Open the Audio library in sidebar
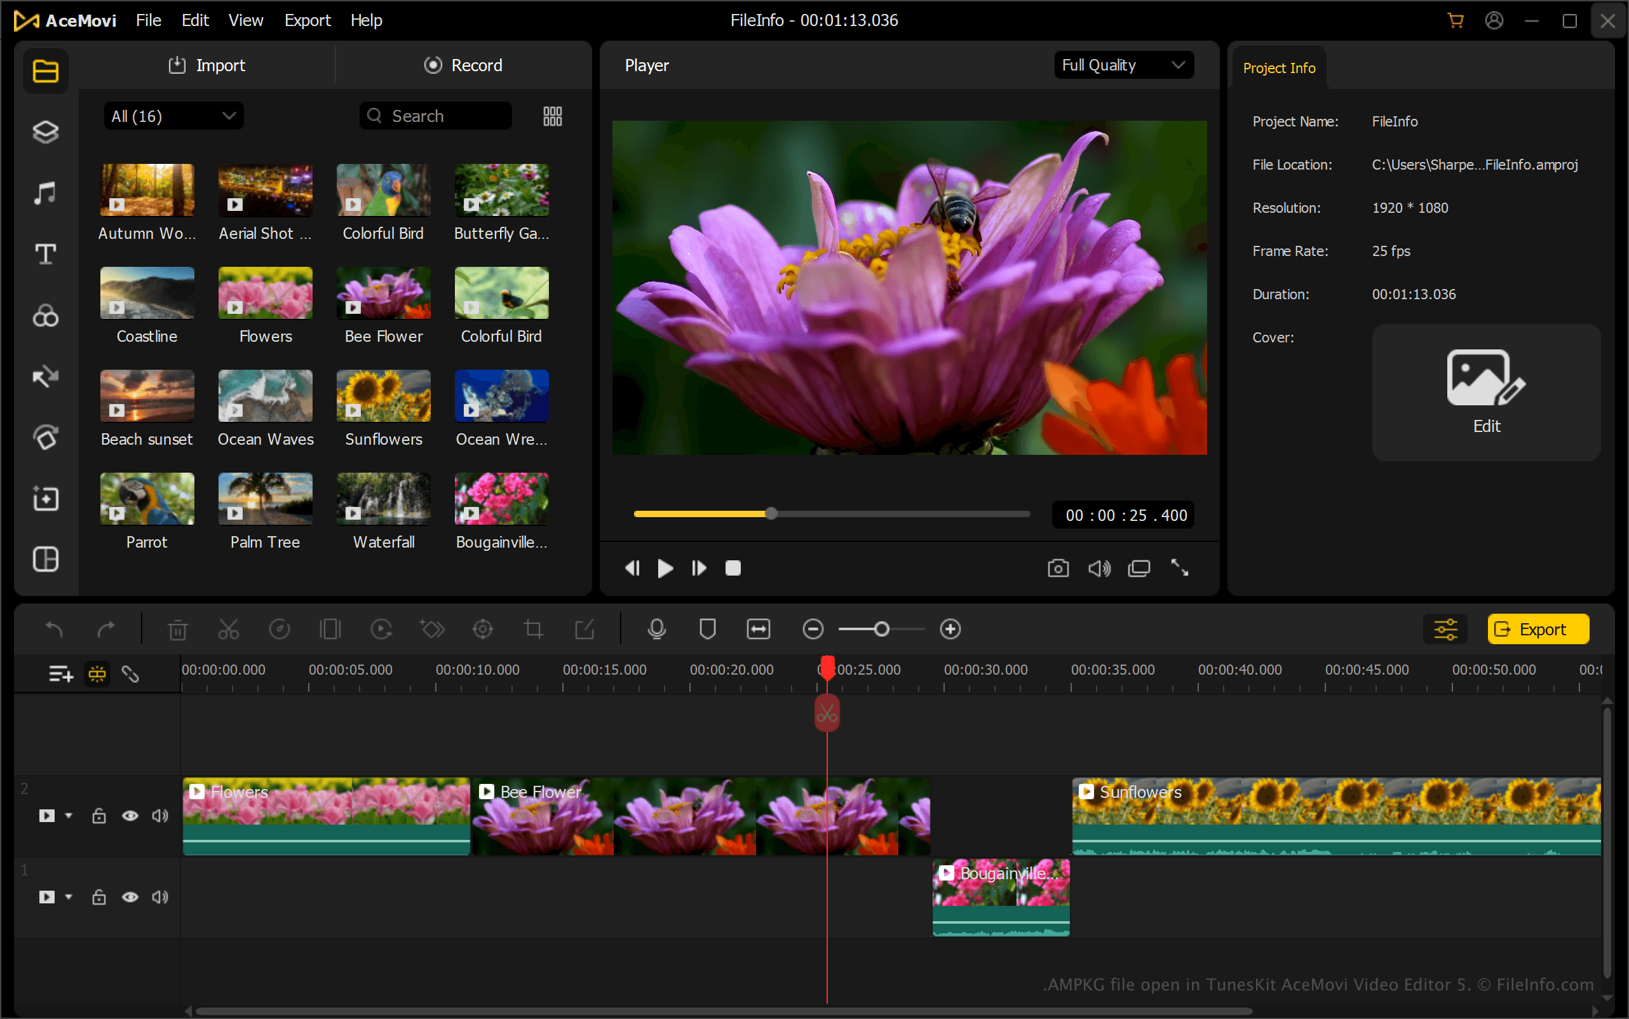The height and width of the screenshot is (1019, 1629). click(45, 193)
